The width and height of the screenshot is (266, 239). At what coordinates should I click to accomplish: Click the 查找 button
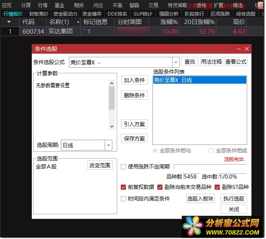point(190,62)
